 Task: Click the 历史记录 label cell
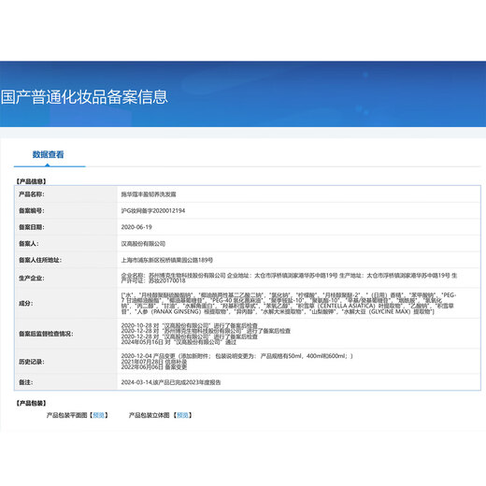65,362
